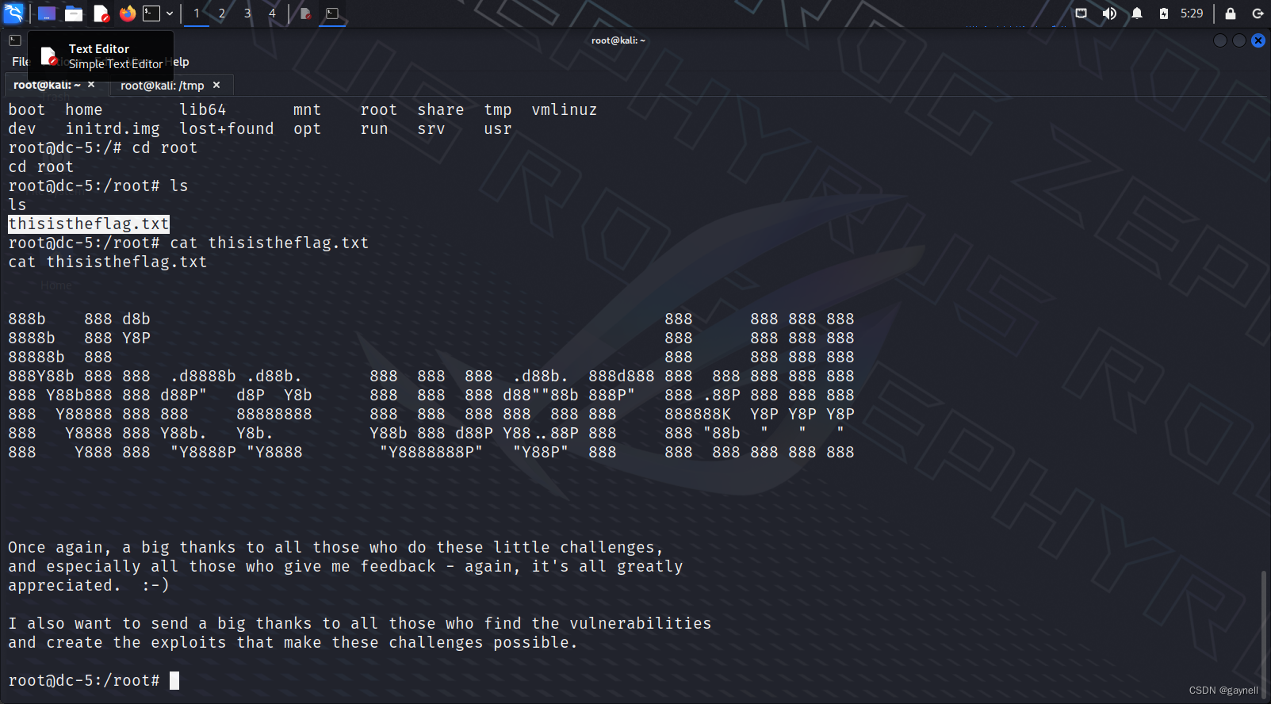The image size is (1271, 704).
Task: Click the shell prompt cursor at bottom
Action: [174, 680]
